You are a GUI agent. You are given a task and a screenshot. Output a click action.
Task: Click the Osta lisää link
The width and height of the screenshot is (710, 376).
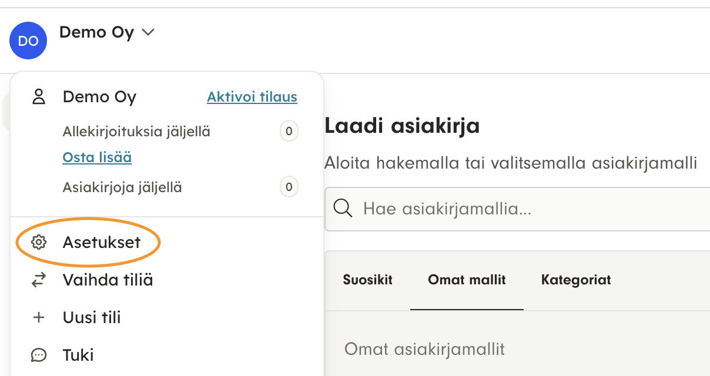click(97, 157)
